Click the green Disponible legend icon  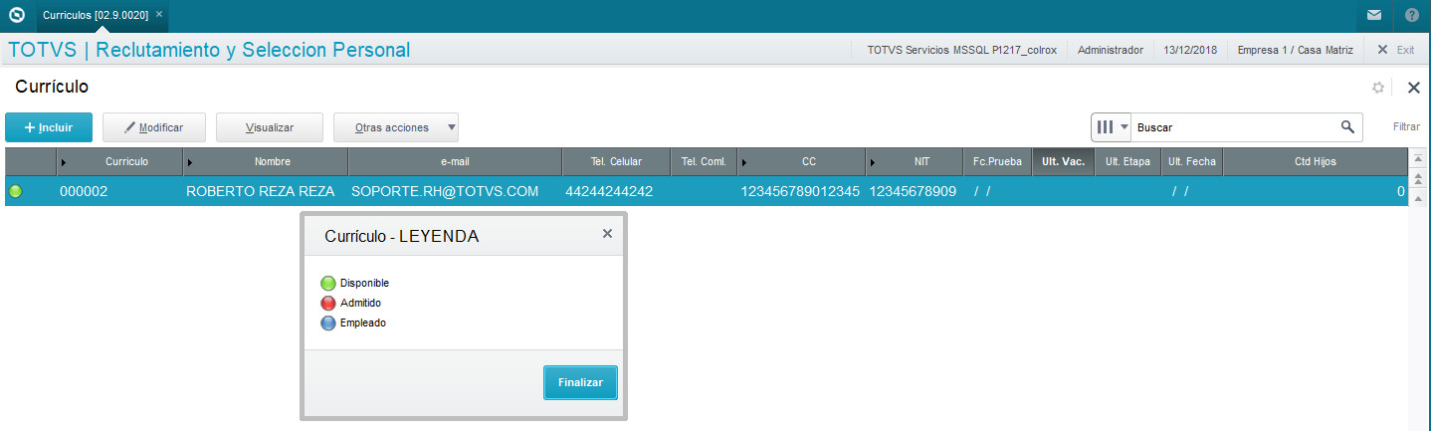tap(328, 283)
